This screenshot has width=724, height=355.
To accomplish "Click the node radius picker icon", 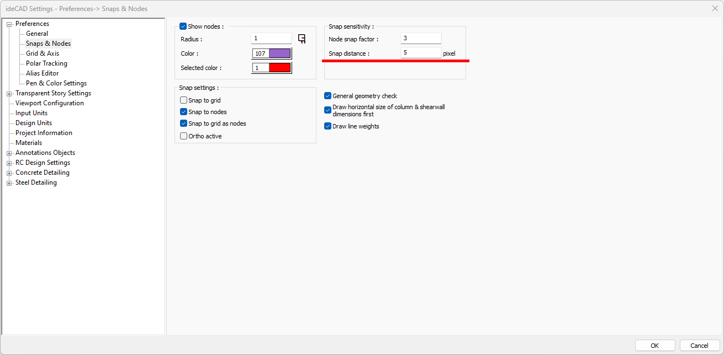I will click(x=302, y=39).
